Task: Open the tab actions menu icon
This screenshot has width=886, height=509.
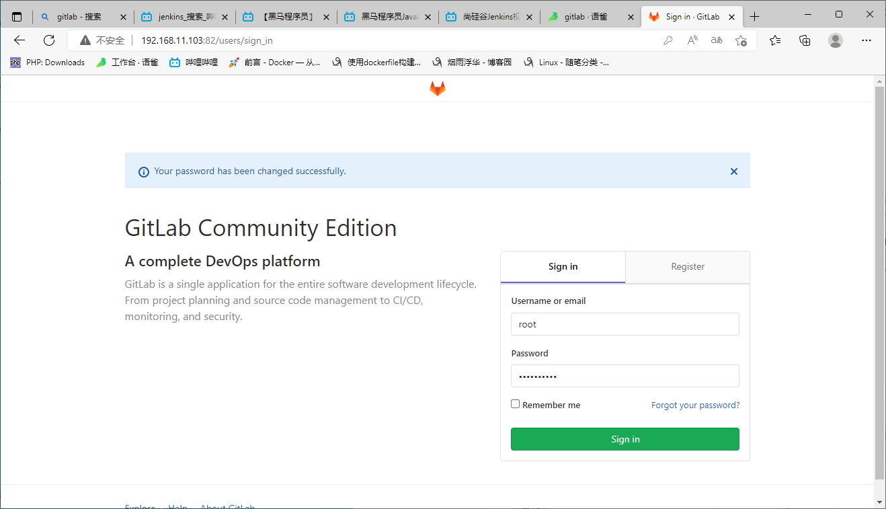Action: tap(17, 17)
